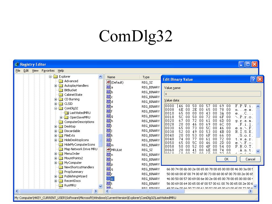
Task: Select the MyComputer tree key
Action: (x=73, y=163)
